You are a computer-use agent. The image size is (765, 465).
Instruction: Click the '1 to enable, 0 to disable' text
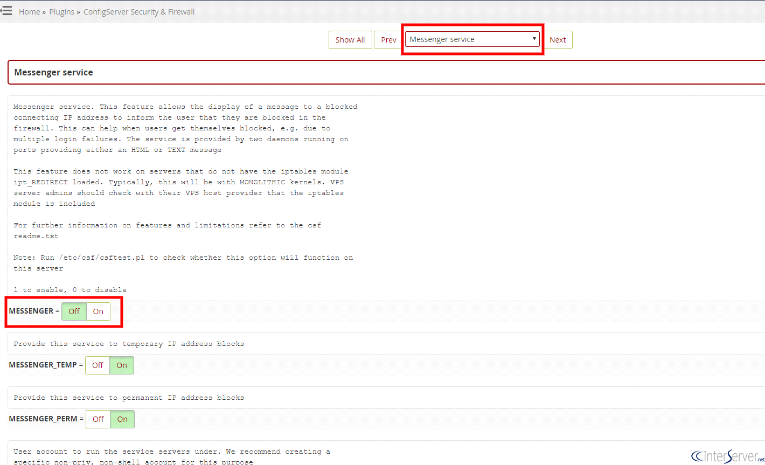pos(70,290)
